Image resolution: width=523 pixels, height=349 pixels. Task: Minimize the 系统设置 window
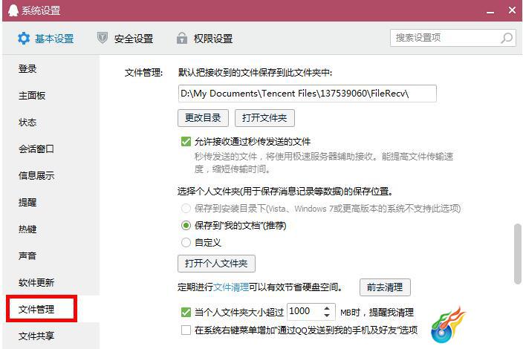[490, 12]
